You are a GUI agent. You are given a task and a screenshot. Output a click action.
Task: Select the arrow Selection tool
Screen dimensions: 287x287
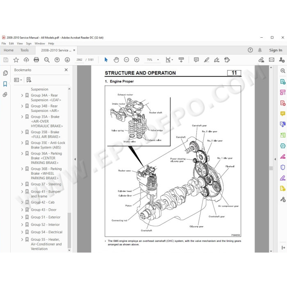(106, 60)
